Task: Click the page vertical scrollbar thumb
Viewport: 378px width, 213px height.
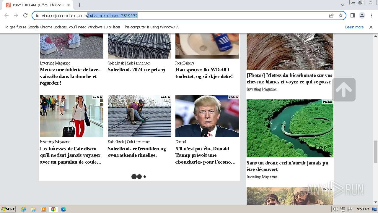Action: (376, 152)
